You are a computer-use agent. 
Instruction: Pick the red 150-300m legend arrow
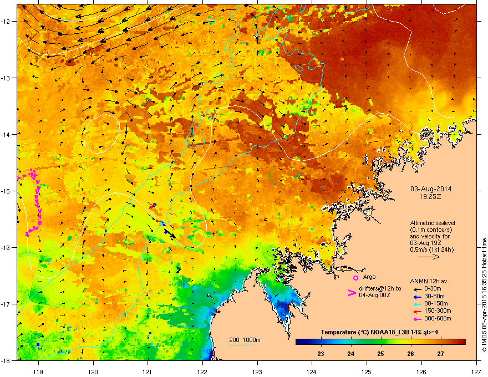pyautogui.click(x=418, y=312)
